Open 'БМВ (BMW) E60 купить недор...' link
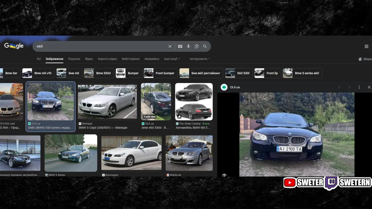 click(50, 128)
